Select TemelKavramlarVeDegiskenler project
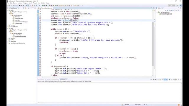This screenshot has height=106, width=189. (18, 43)
